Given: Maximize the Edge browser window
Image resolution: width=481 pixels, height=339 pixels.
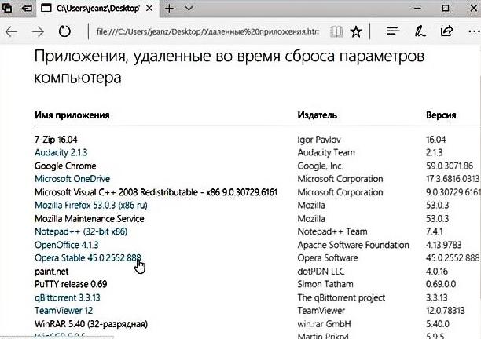Looking at the screenshot, I should tap(446, 8).
